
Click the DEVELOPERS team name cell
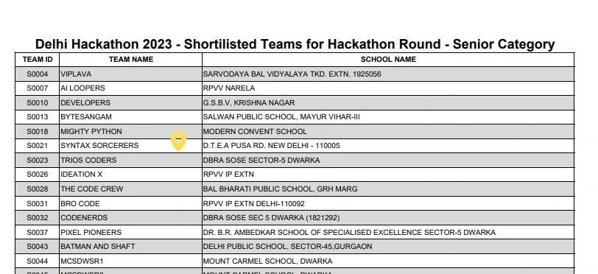pos(131,102)
